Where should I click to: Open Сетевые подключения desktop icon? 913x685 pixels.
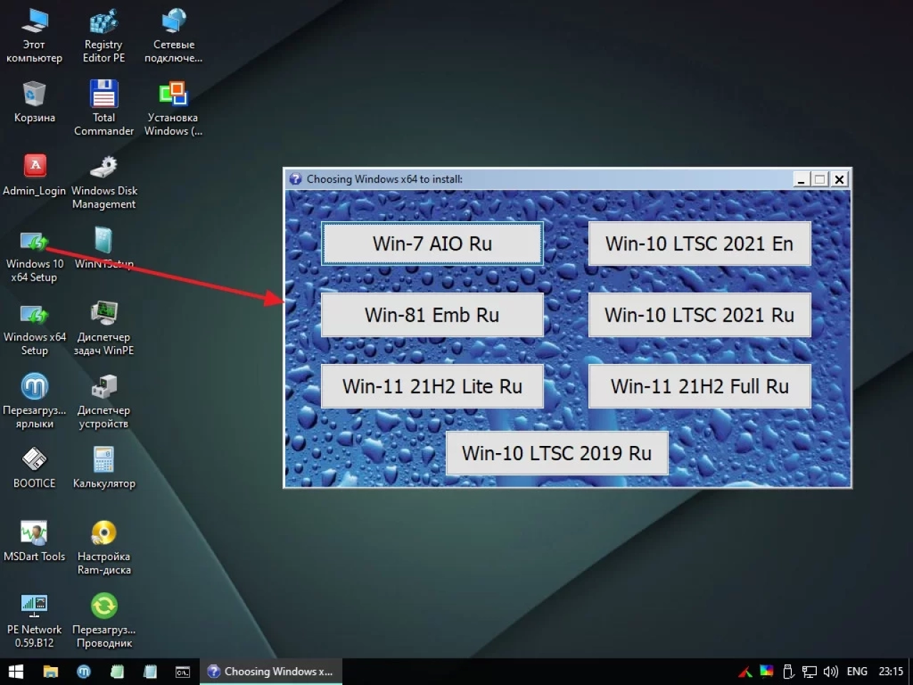[x=173, y=36]
